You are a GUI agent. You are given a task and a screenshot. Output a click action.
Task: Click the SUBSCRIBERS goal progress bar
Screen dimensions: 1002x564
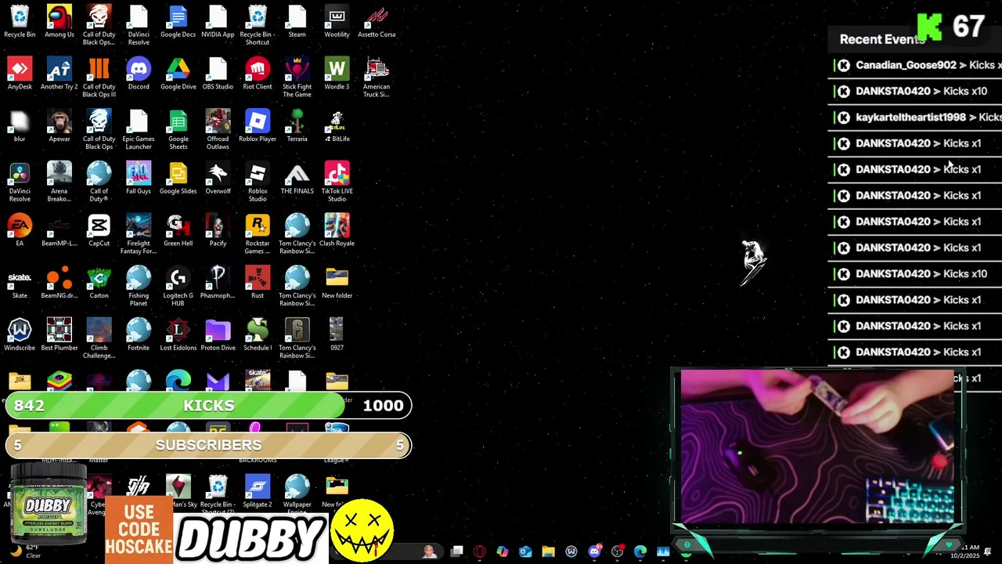click(x=208, y=445)
